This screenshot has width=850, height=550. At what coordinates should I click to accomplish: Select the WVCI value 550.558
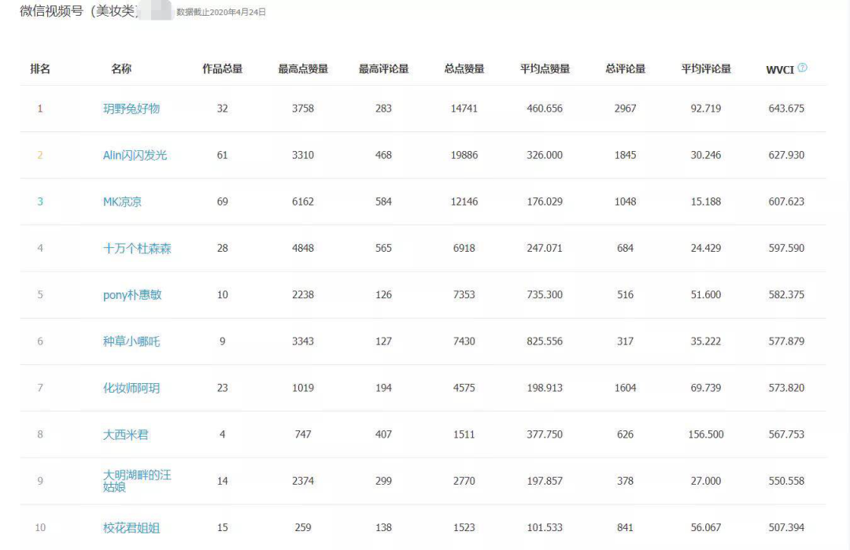pyautogui.click(x=786, y=482)
